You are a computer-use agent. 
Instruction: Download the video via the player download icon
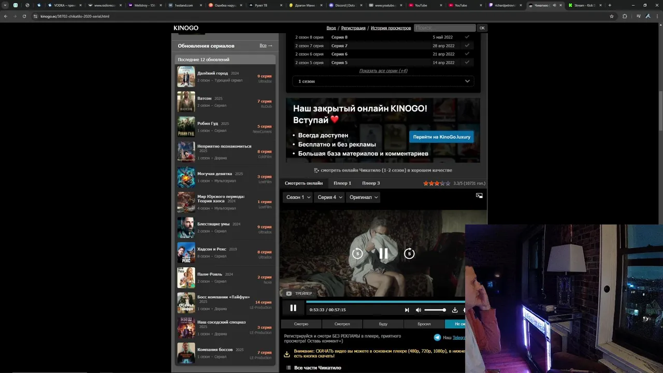tap(455, 310)
